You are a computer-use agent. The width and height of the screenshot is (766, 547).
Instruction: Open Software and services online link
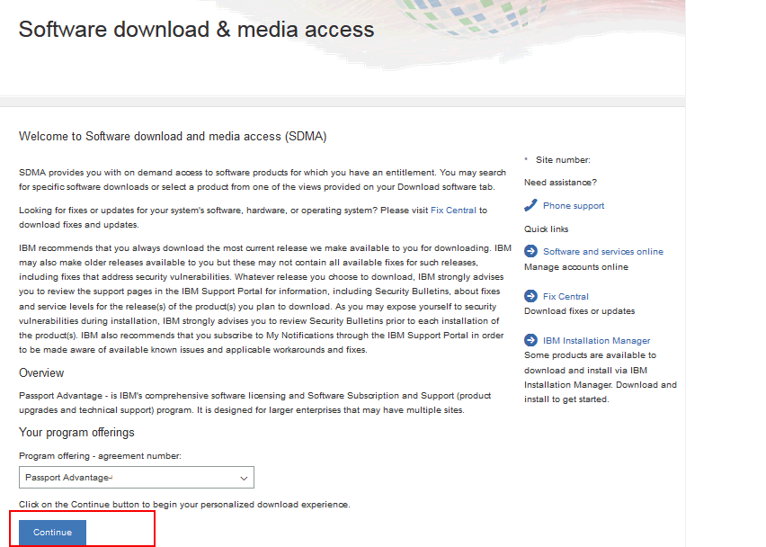point(603,251)
